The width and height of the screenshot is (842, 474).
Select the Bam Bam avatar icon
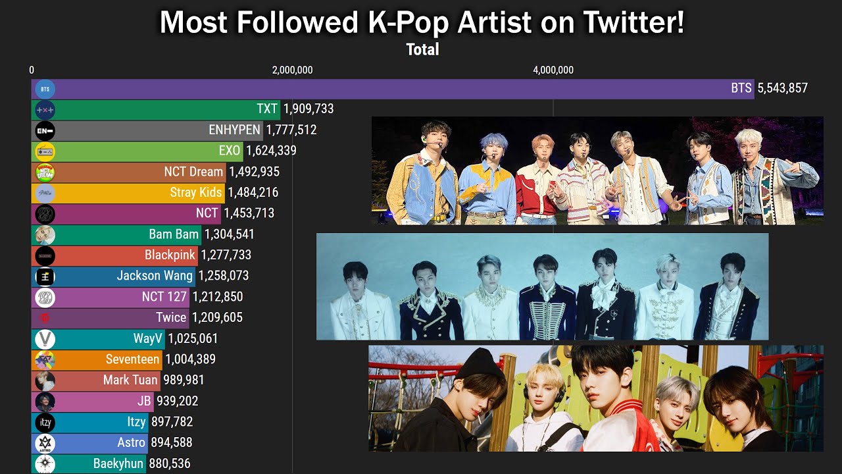[x=45, y=234]
